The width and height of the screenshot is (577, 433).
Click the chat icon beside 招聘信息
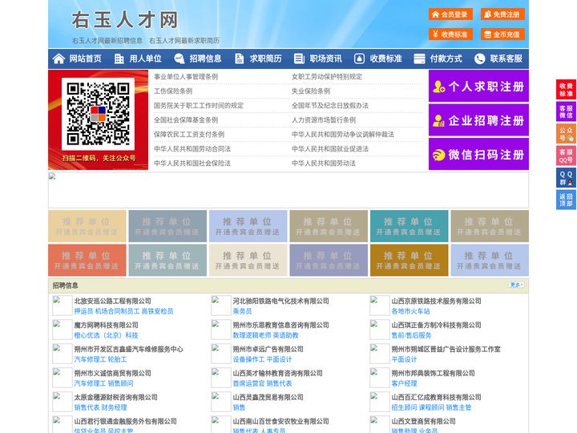pyautogui.click(x=179, y=59)
